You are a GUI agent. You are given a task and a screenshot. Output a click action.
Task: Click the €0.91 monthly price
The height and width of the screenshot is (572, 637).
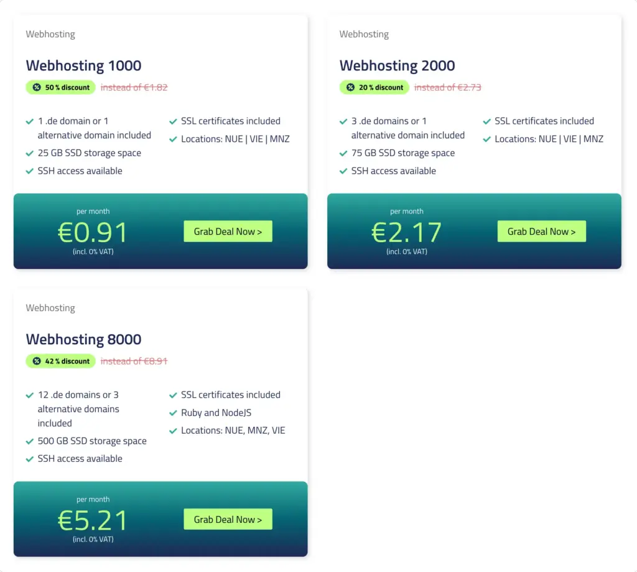click(93, 232)
